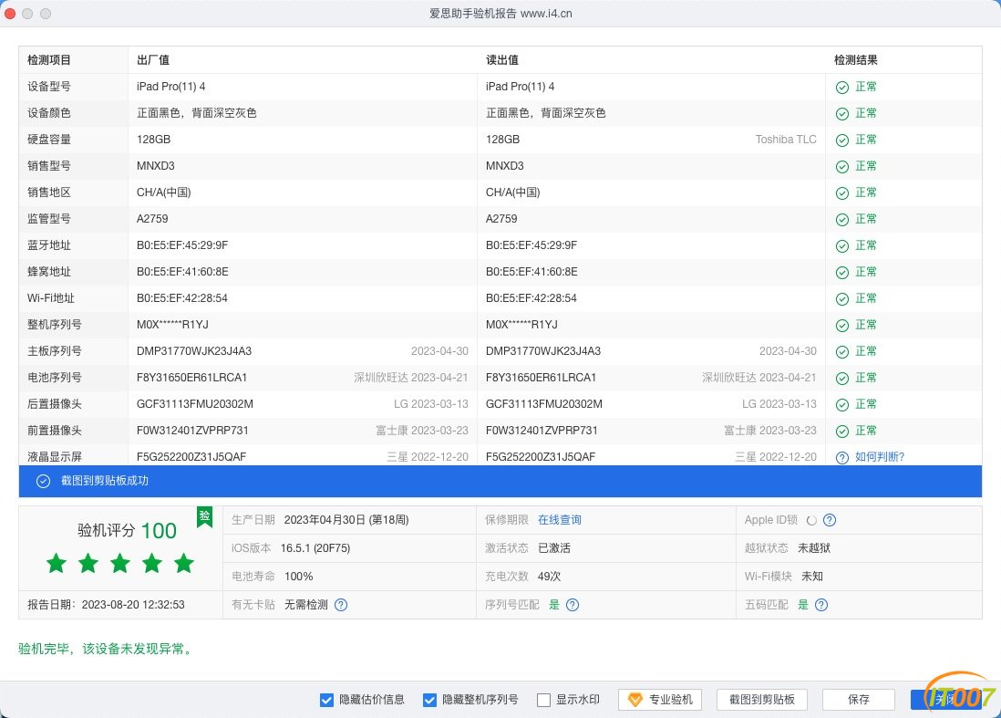Image resolution: width=1001 pixels, height=718 pixels.
Task: Click the 检测结果 column header
Action: (855, 60)
